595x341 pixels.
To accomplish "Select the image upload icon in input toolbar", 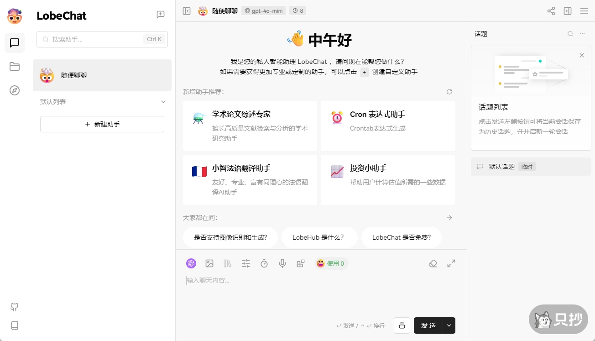I will (209, 263).
